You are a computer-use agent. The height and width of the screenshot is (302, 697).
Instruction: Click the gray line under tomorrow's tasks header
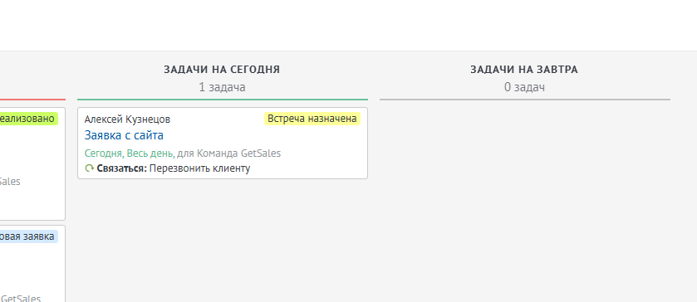click(x=525, y=100)
